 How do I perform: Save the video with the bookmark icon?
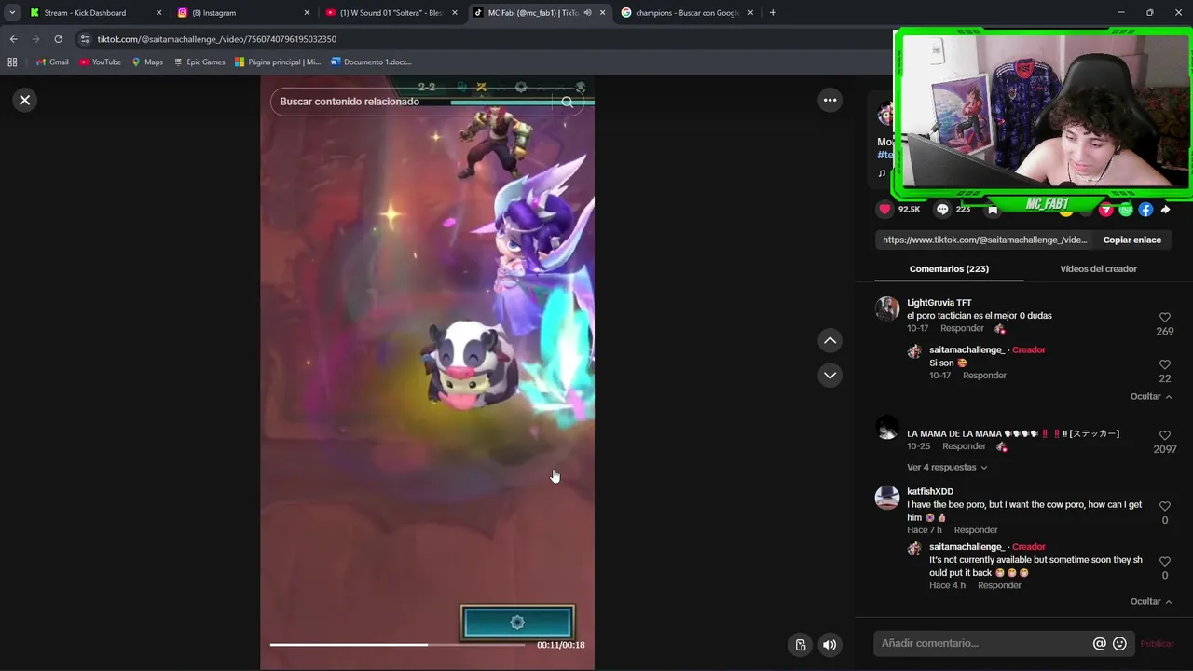point(993,210)
